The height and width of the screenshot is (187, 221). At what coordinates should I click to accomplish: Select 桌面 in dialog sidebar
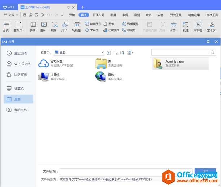pos(18,99)
